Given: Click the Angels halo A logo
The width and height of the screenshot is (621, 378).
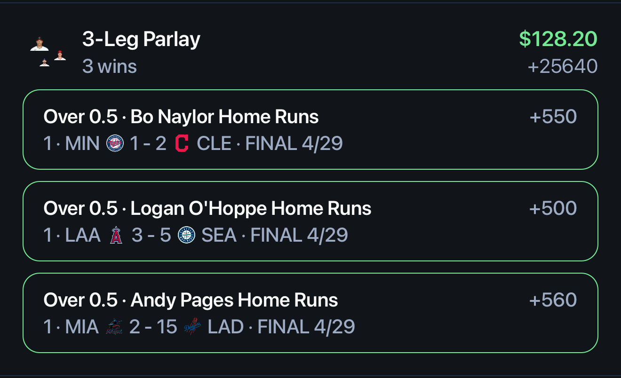Looking at the screenshot, I should [x=116, y=235].
